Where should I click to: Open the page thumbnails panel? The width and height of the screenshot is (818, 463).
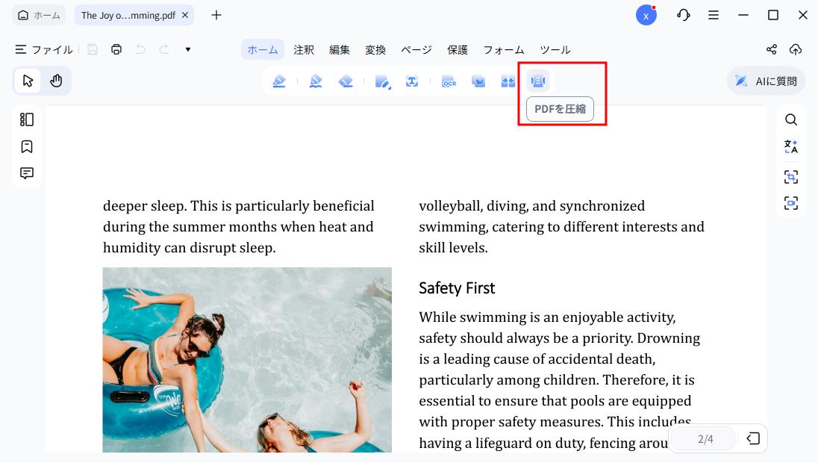click(27, 119)
